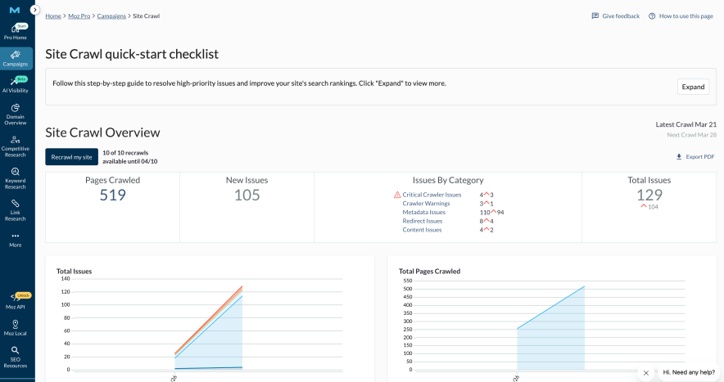Click the Total Issues chart area

point(208,324)
